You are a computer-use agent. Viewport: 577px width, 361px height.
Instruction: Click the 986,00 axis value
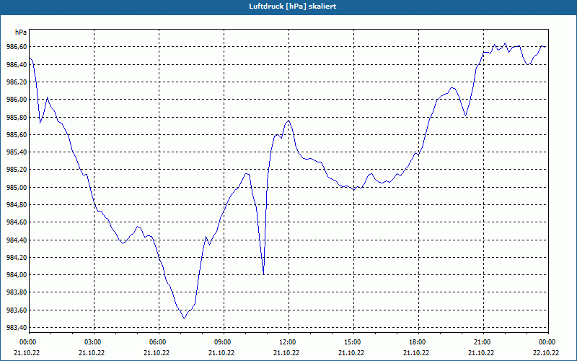(17, 100)
